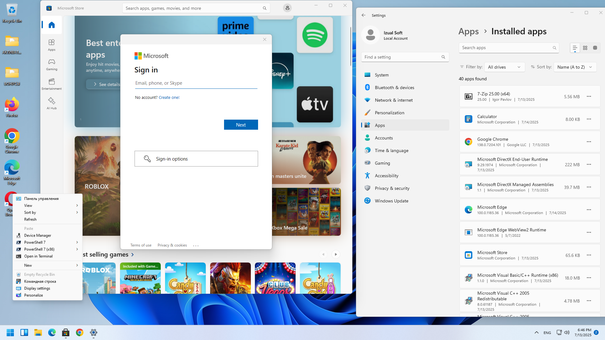Viewport: 605px width, 340px height.
Task: Click the Apple TV app tile in Store banner
Action: pos(315,104)
